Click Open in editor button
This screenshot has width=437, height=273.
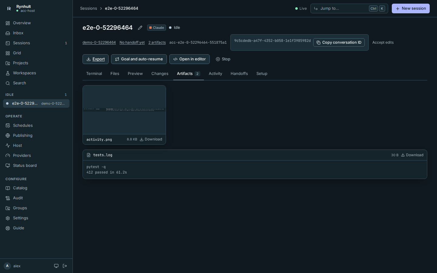tap(189, 59)
